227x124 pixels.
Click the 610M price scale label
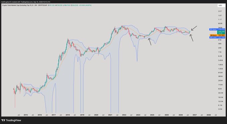pos(220,73)
